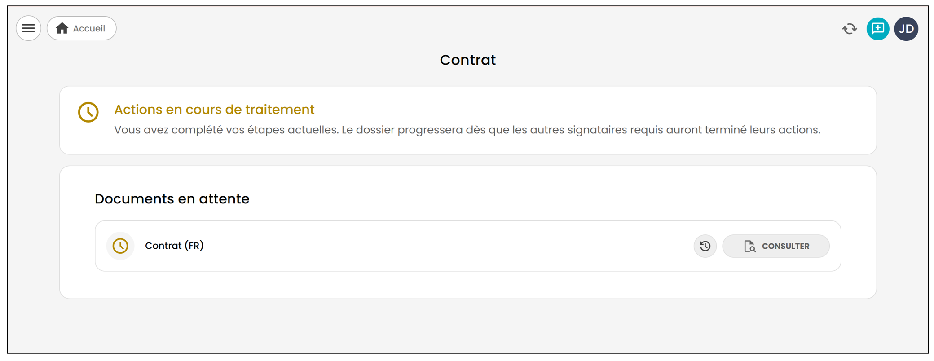Open the Contrat (FR) document row

[468, 246]
